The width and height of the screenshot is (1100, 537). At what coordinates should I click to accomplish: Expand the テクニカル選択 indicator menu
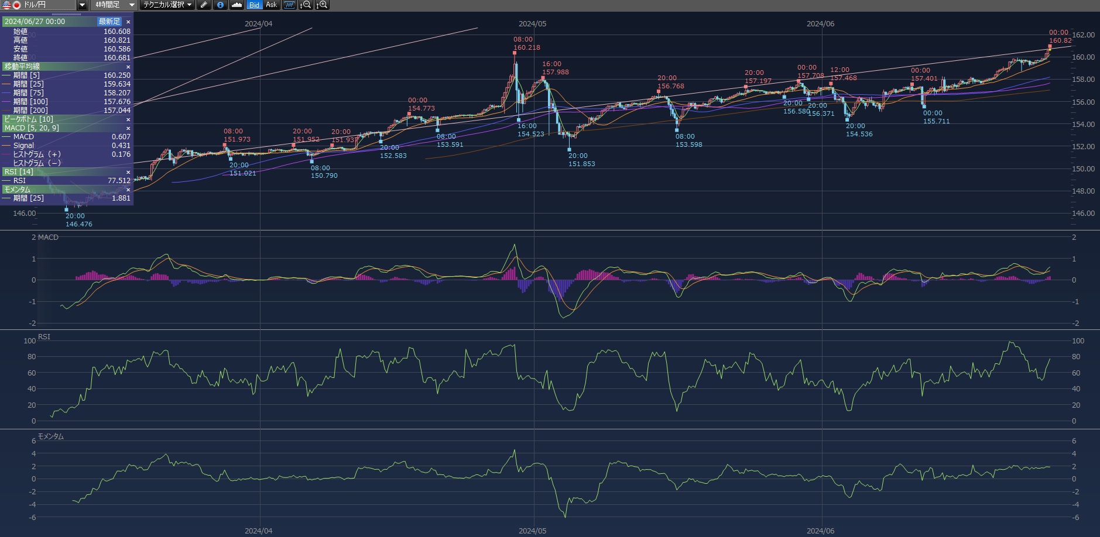(167, 5)
